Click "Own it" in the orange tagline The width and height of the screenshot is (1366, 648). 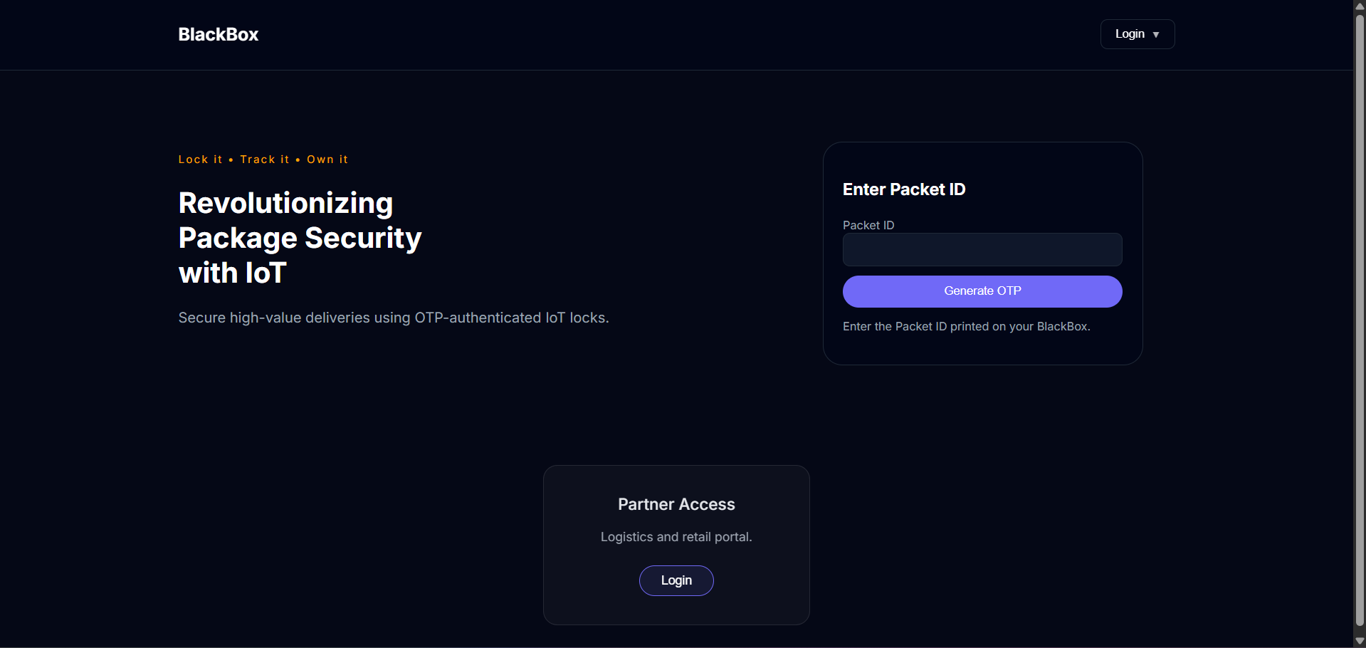327,160
